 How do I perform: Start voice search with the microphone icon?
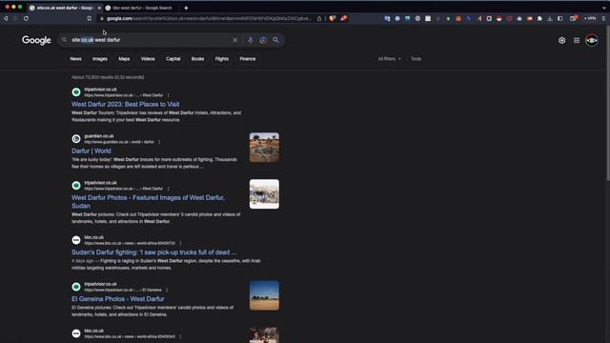250,40
